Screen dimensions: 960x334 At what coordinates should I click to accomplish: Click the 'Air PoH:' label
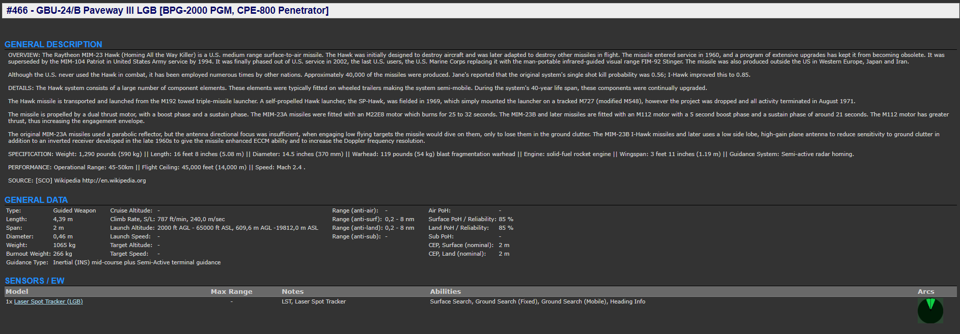point(440,210)
